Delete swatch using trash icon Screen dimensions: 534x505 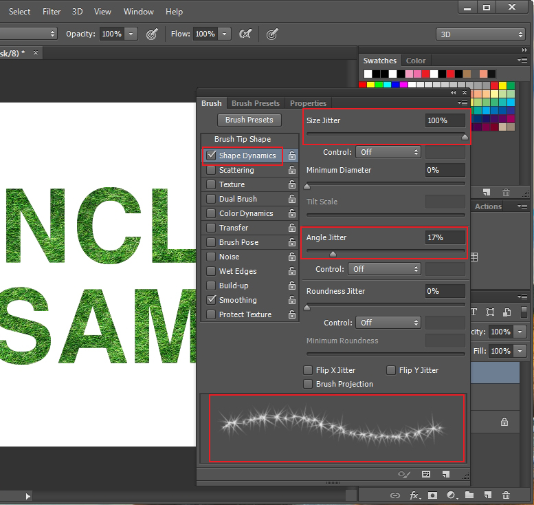(506, 193)
